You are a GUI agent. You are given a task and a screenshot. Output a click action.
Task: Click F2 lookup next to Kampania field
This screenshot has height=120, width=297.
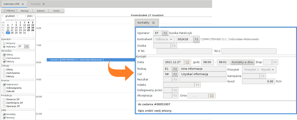click(x=263, y=76)
